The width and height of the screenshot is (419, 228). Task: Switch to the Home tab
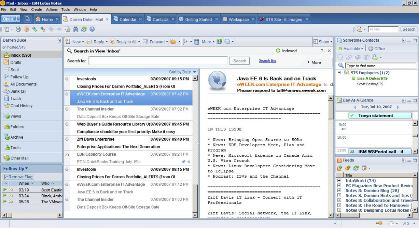pyautogui.click(x=47, y=19)
